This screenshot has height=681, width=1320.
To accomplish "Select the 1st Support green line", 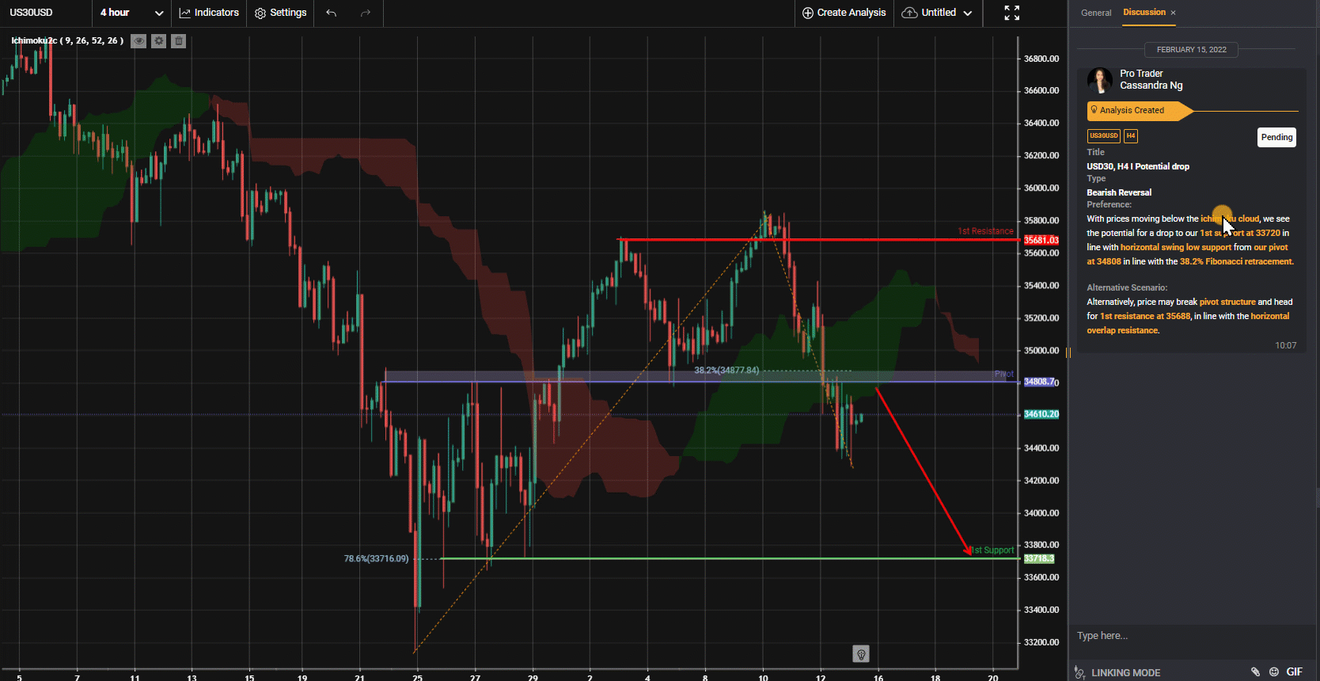I will click(x=730, y=558).
